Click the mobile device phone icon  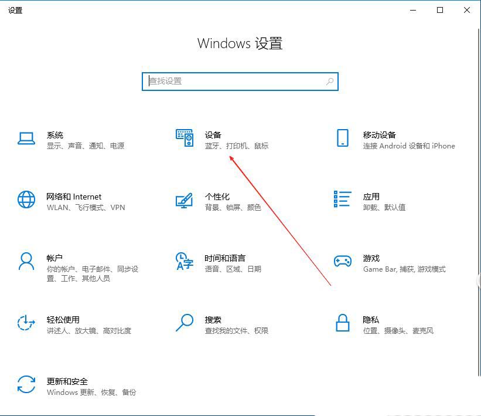343,138
